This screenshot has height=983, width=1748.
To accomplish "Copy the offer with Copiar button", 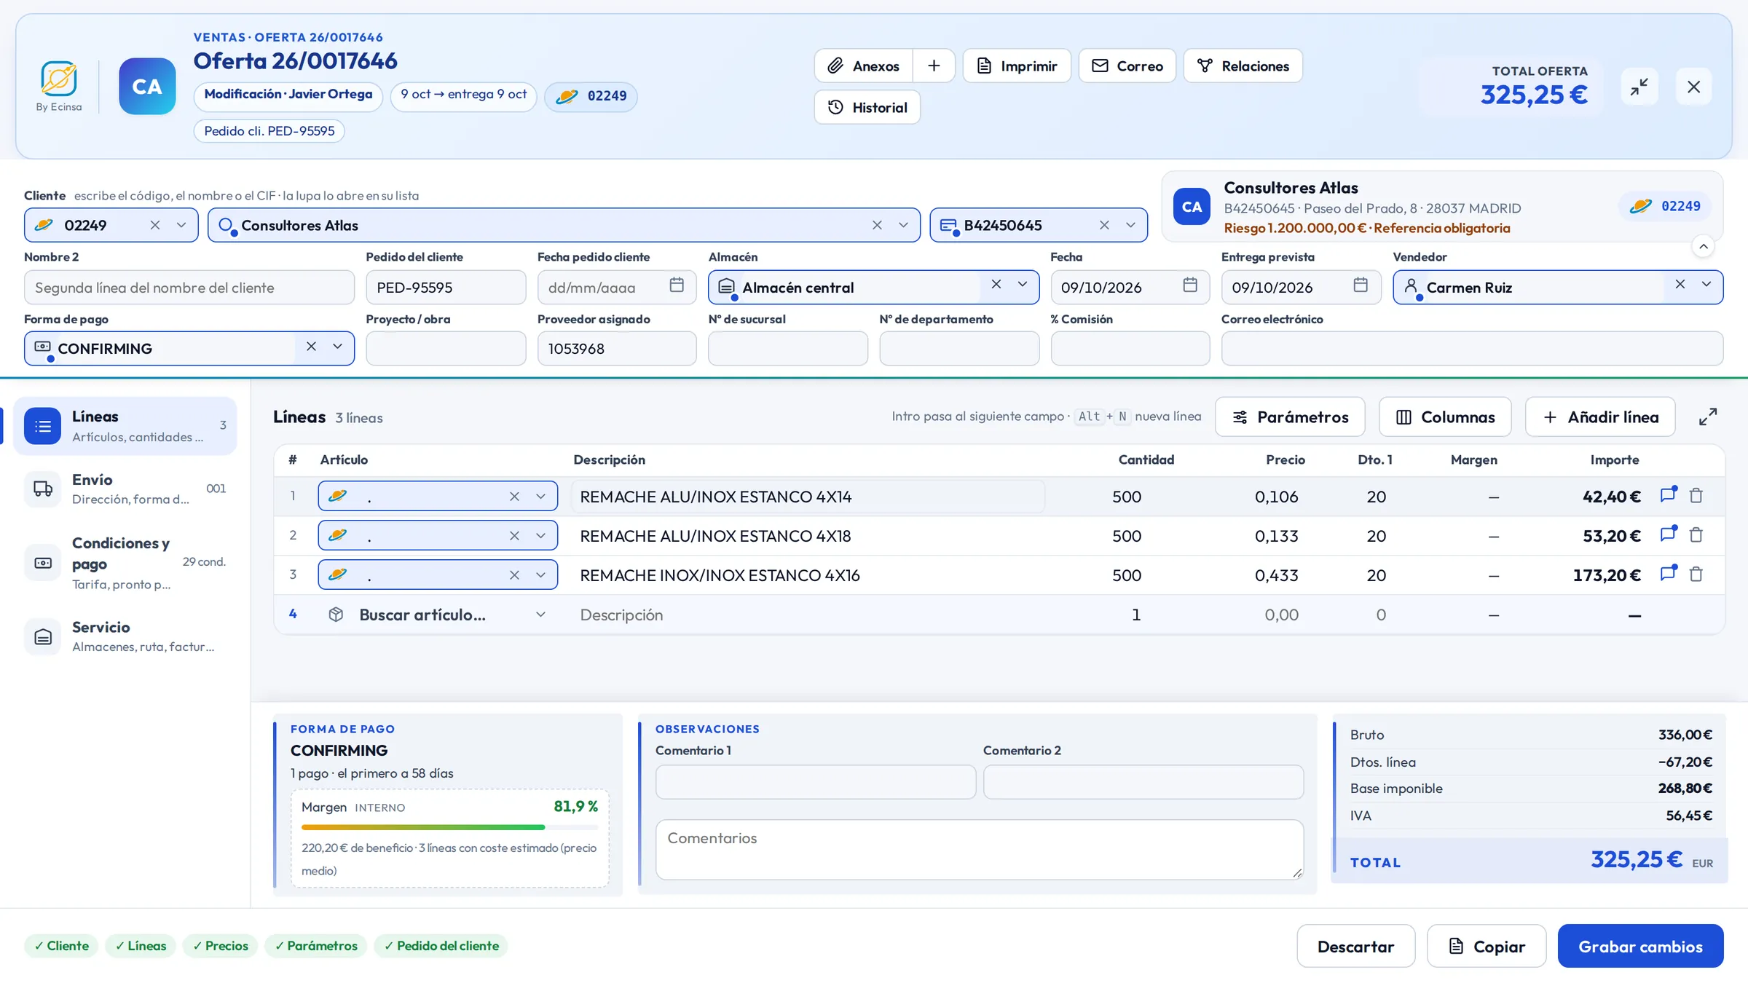I will point(1486,946).
